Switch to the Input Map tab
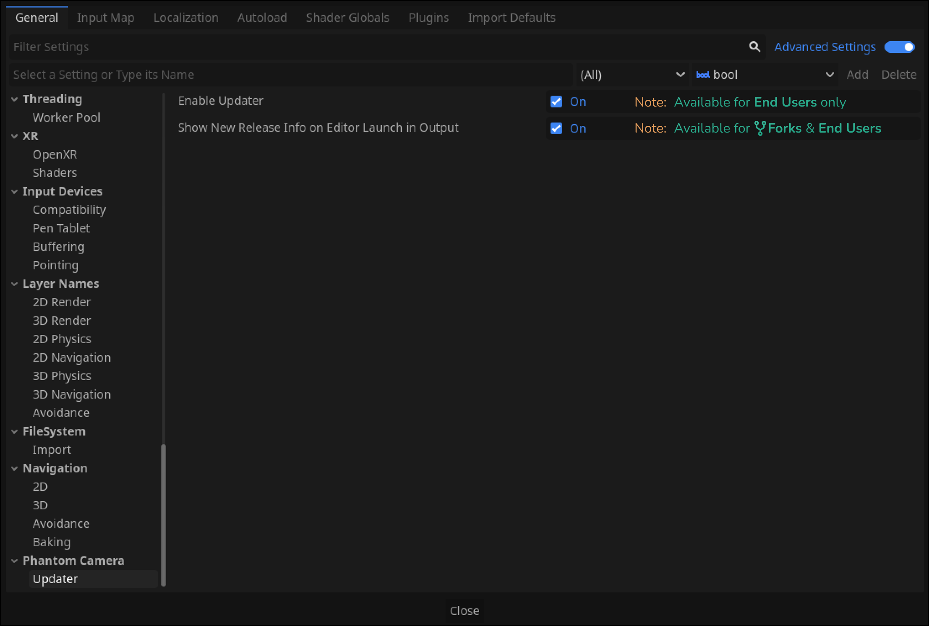Screen dimensions: 929x626 coord(105,18)
